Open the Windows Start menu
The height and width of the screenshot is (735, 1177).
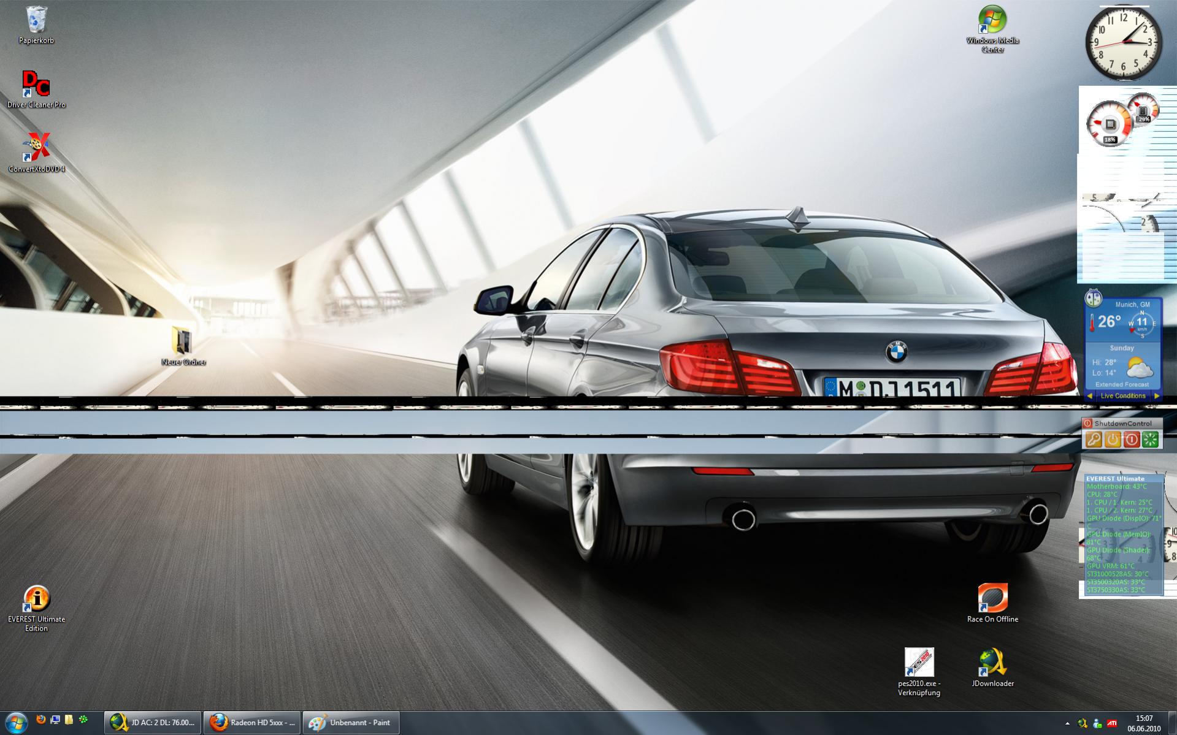click(16, 723)
